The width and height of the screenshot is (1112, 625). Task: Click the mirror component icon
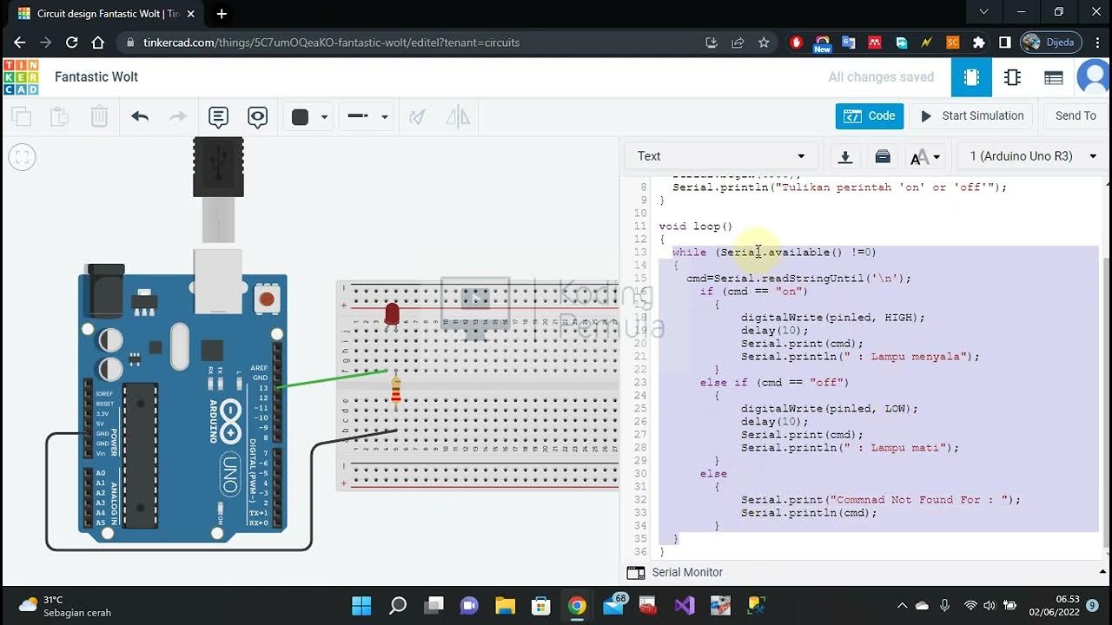click(x=458, y=116)
